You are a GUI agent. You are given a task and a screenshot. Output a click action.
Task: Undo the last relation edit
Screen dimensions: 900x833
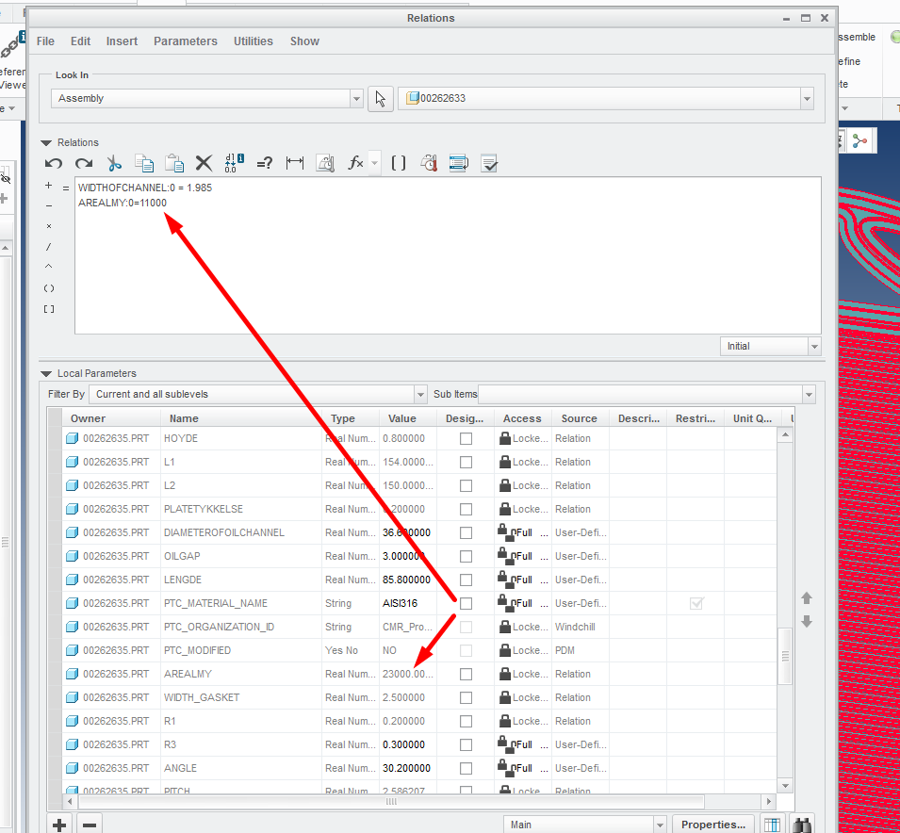point(54,163)
